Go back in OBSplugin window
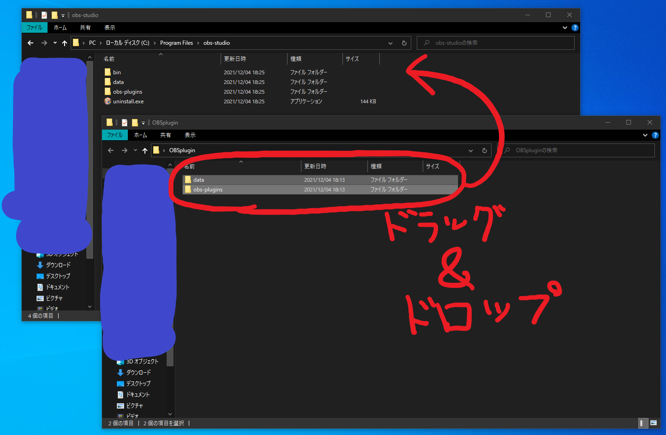This screenshot has width=666, height=435. (x=111, y=150)
